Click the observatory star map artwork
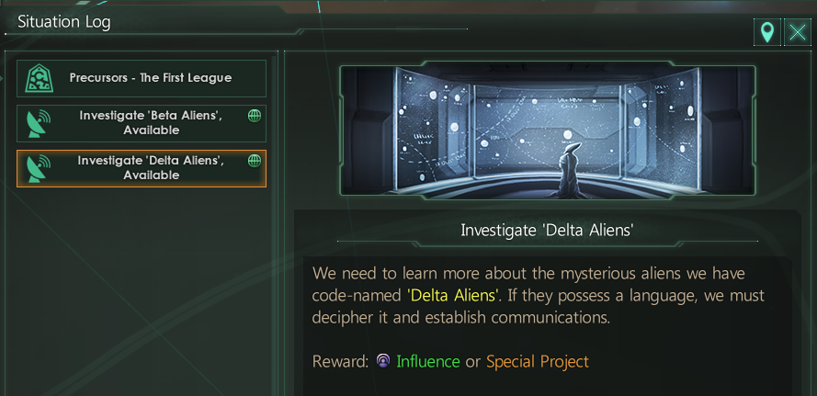The width and height of the screenshot is (817, 396). pyautogui.click(x=547, y=130)
